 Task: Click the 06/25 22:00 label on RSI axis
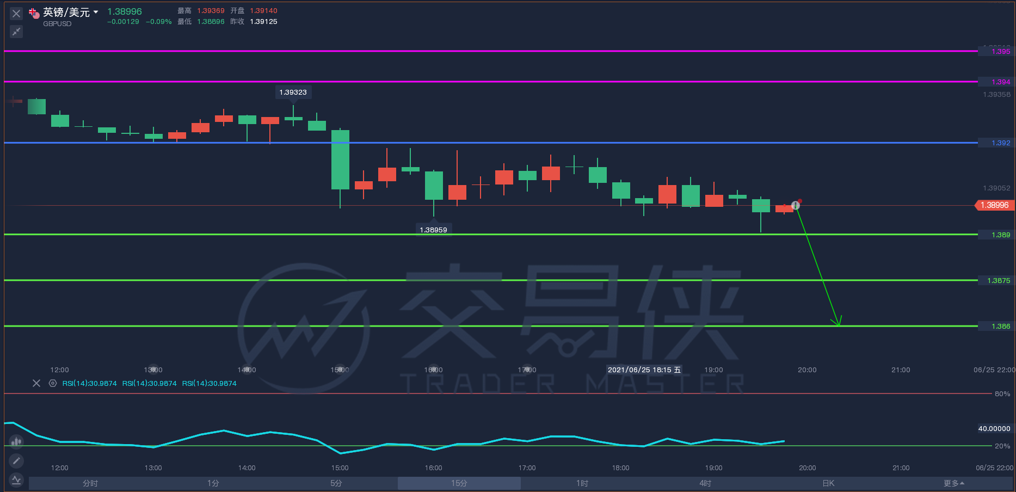[995, 468]
